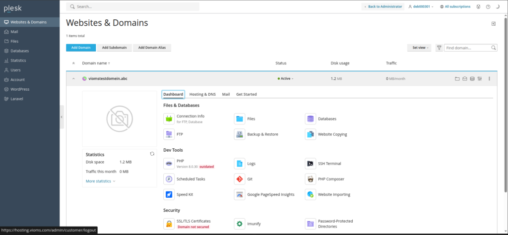Open file manager icon in domain row
Image resolution: width=508 pixels, height=235 pixels.
pos(457,79)
